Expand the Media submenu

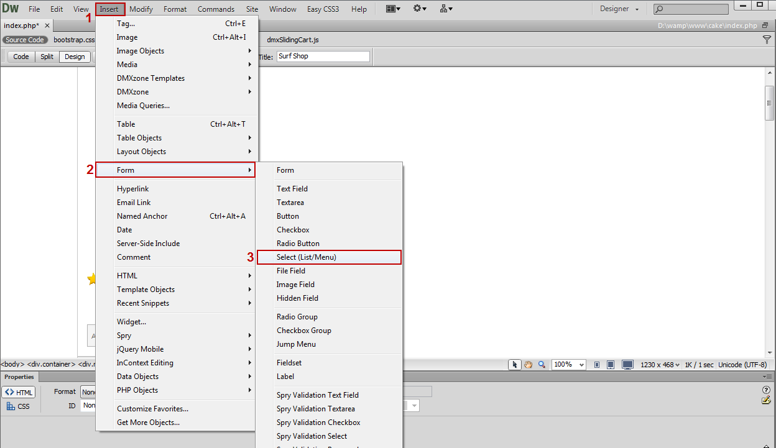[176, 65]
